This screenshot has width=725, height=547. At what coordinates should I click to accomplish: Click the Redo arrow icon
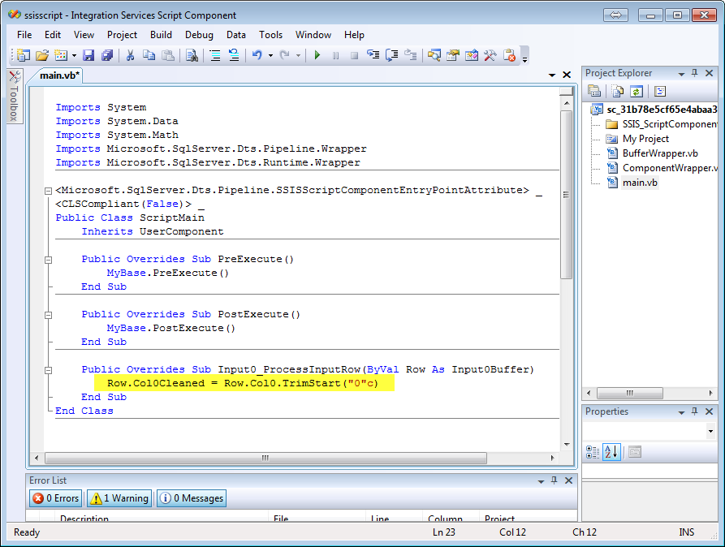point(285,55)
